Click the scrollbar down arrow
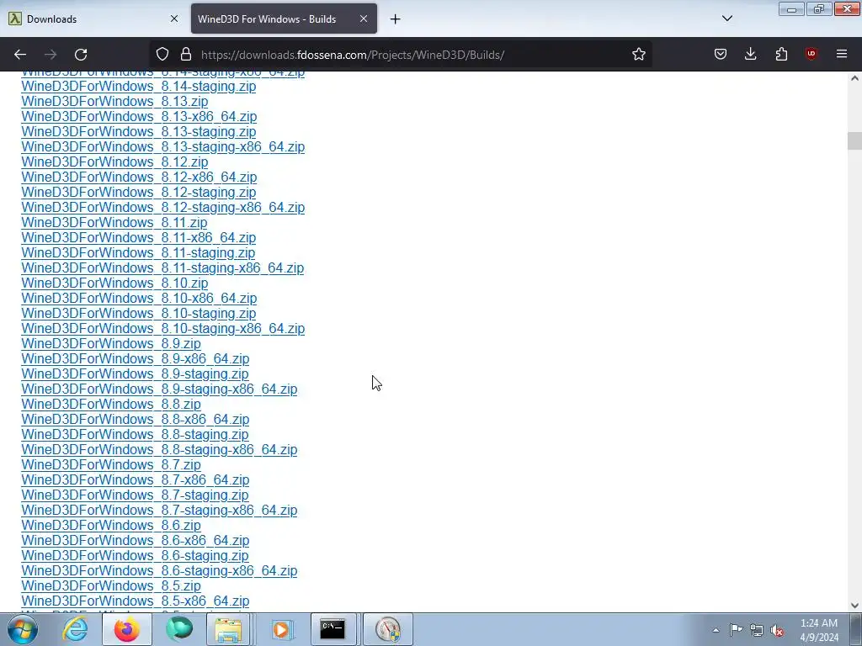This screenshot has width=862, height=646. pyautogui.click(x=854, y=606)
